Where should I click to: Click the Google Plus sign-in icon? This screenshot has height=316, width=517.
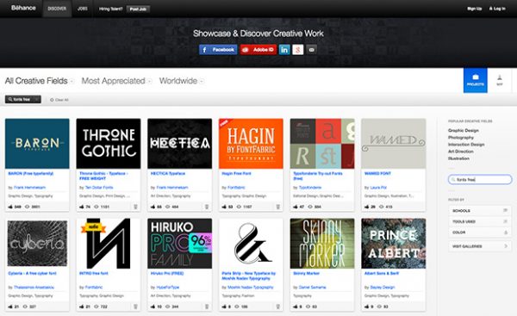click(298, 50)
